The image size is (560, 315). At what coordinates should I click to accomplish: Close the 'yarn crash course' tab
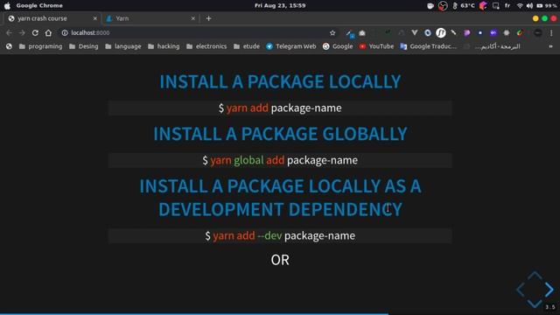coord(95,18)
